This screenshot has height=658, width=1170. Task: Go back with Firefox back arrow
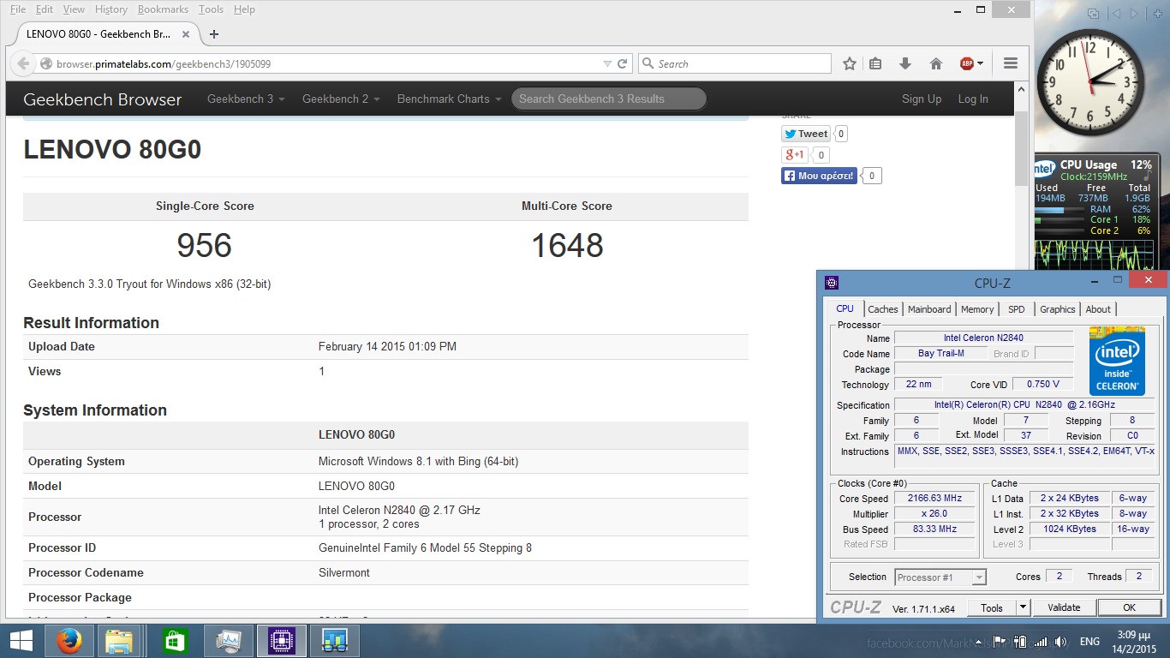pos(23,63)
